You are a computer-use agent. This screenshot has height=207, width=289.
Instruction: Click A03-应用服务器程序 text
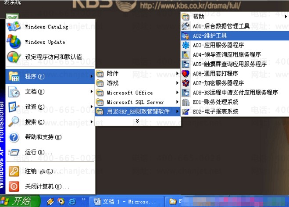click(x=218, y=45)
